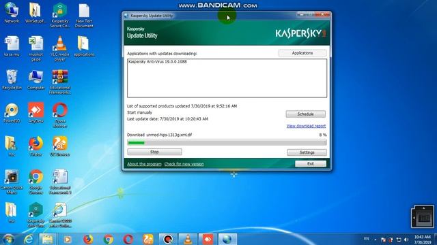Launch the PowerISO desktop shortcut

[12, 113]
